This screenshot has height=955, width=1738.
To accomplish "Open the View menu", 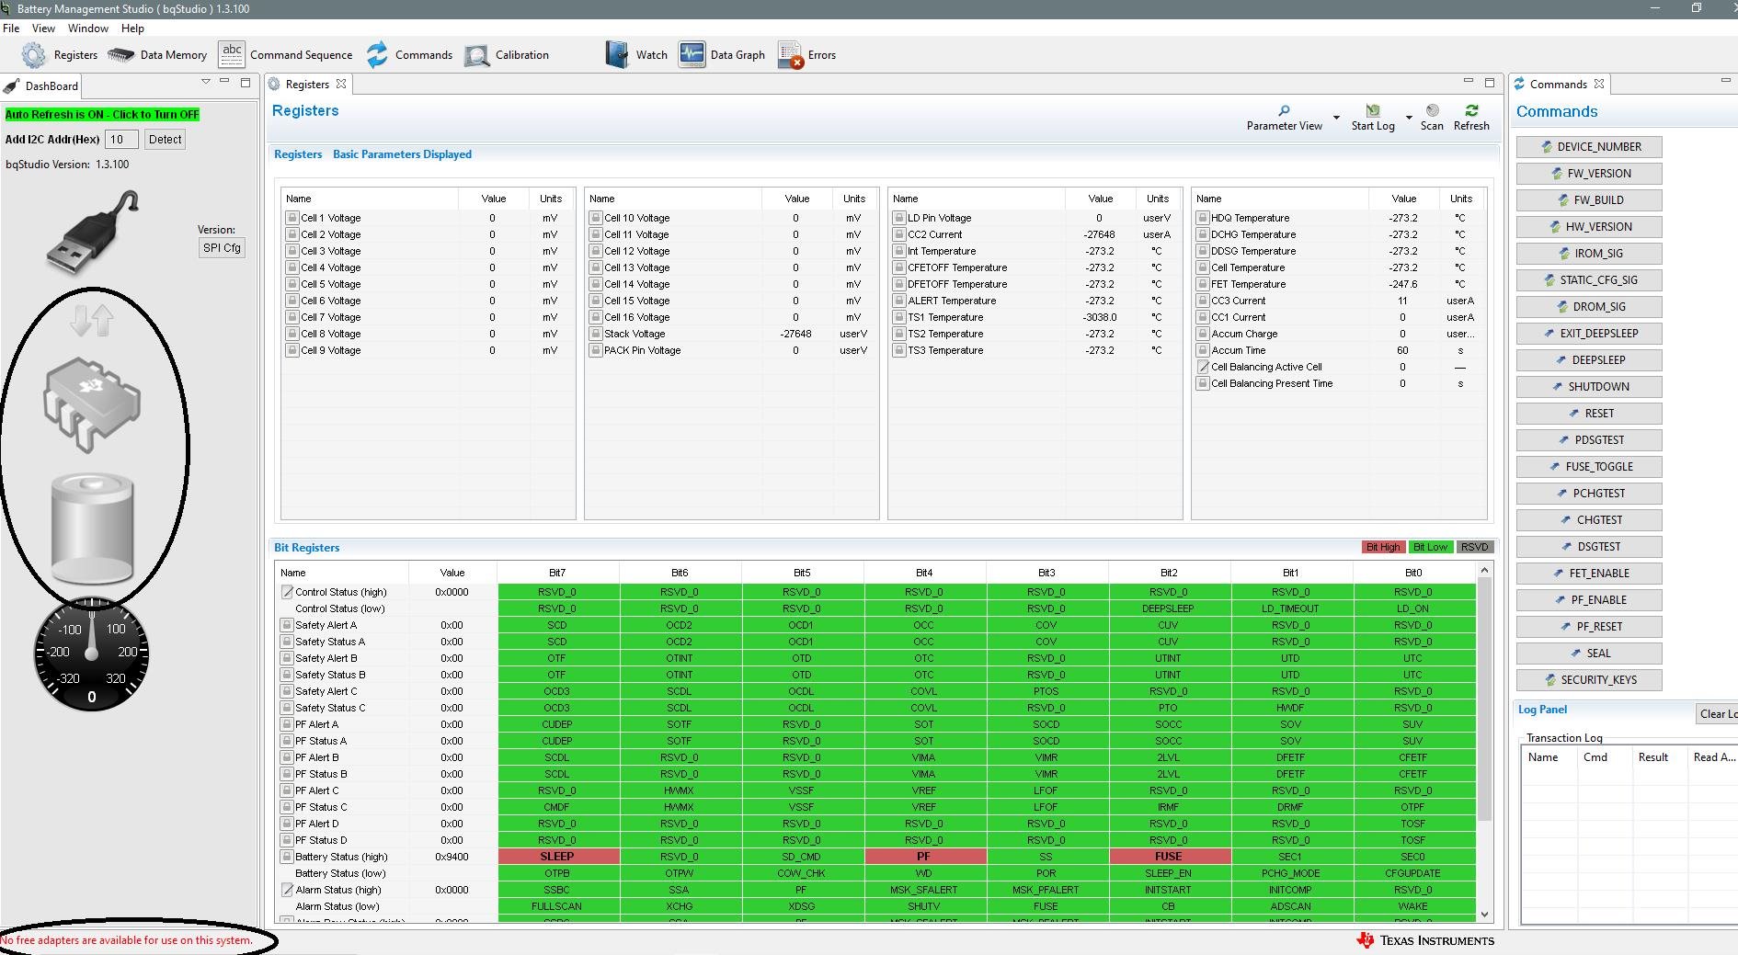I will 43,28.
